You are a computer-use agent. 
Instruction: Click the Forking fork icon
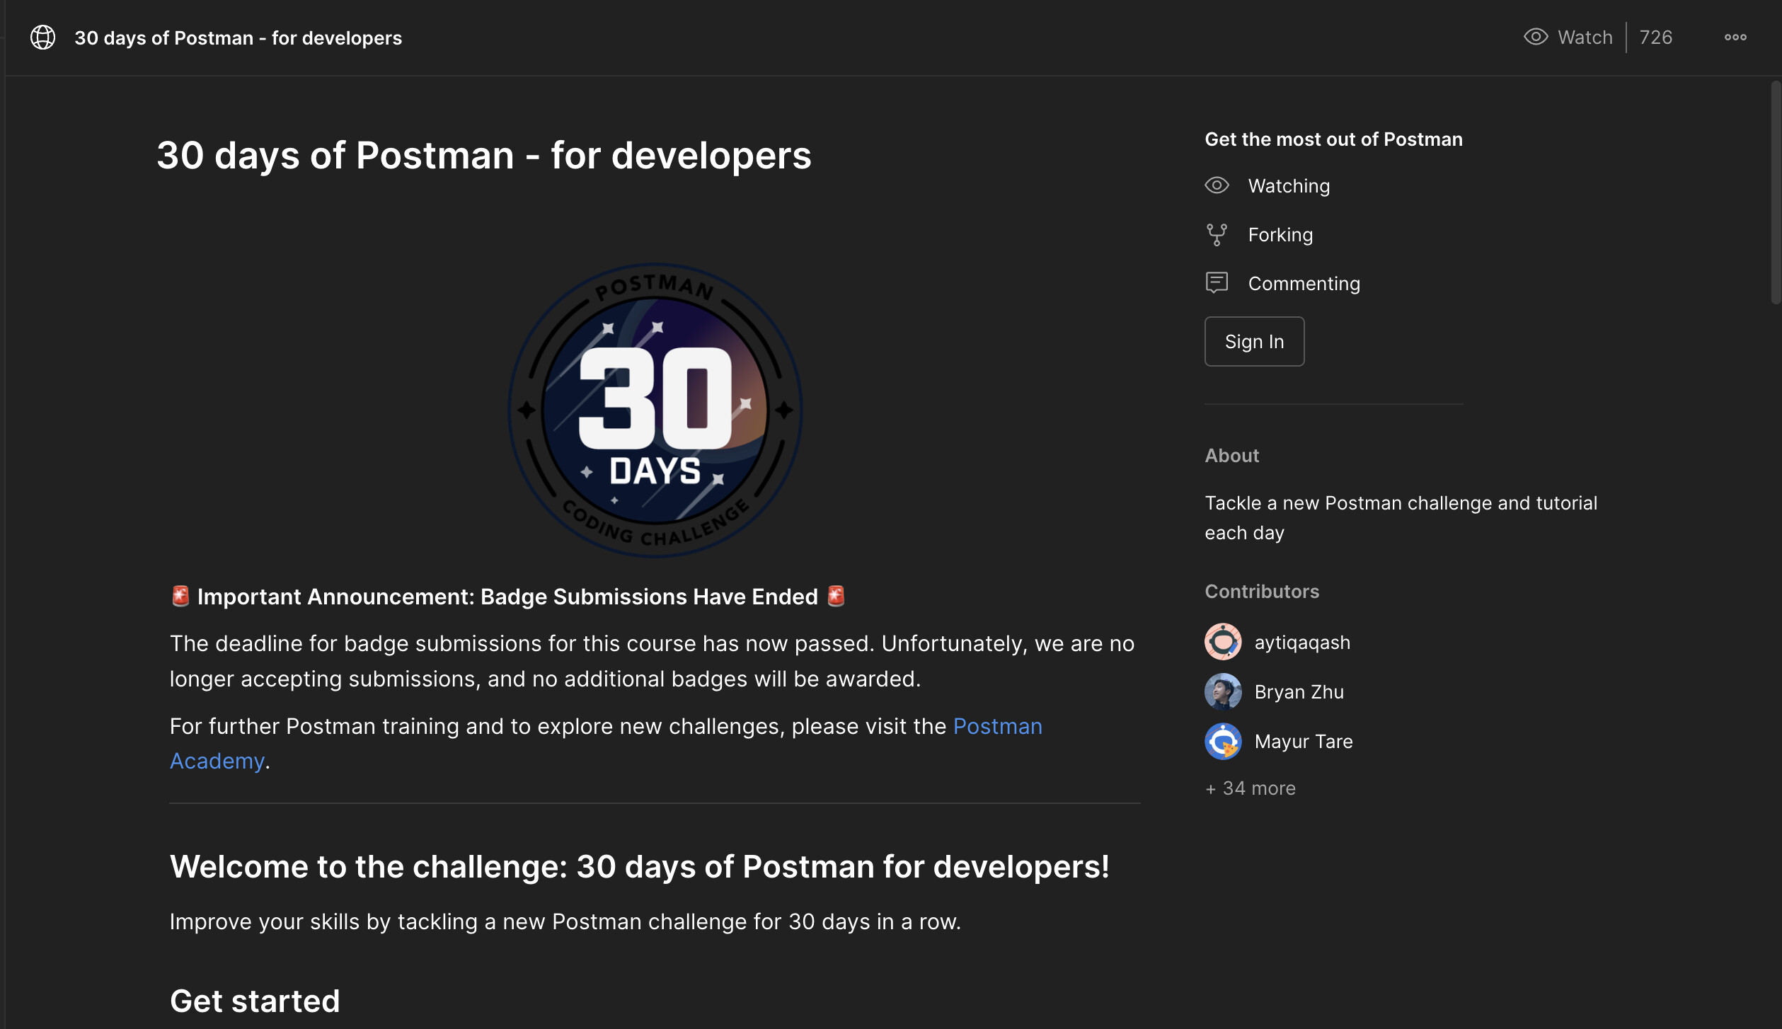[x=1217, y=234]
